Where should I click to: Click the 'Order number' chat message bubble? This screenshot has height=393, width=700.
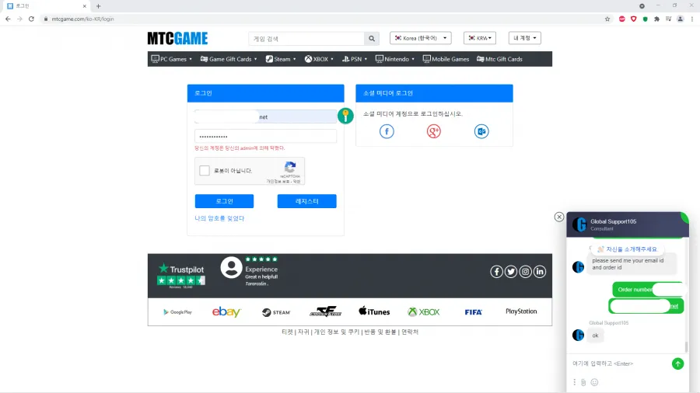click(648, 290)
